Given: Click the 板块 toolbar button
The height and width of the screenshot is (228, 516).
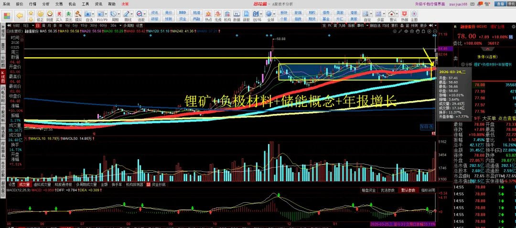Looking at the screenshot, I should [x=284, y=12].
